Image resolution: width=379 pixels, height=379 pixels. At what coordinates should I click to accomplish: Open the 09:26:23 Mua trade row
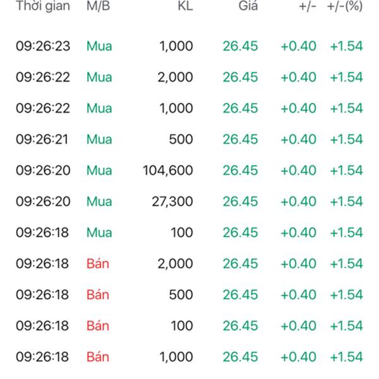[x=189, y=46]
